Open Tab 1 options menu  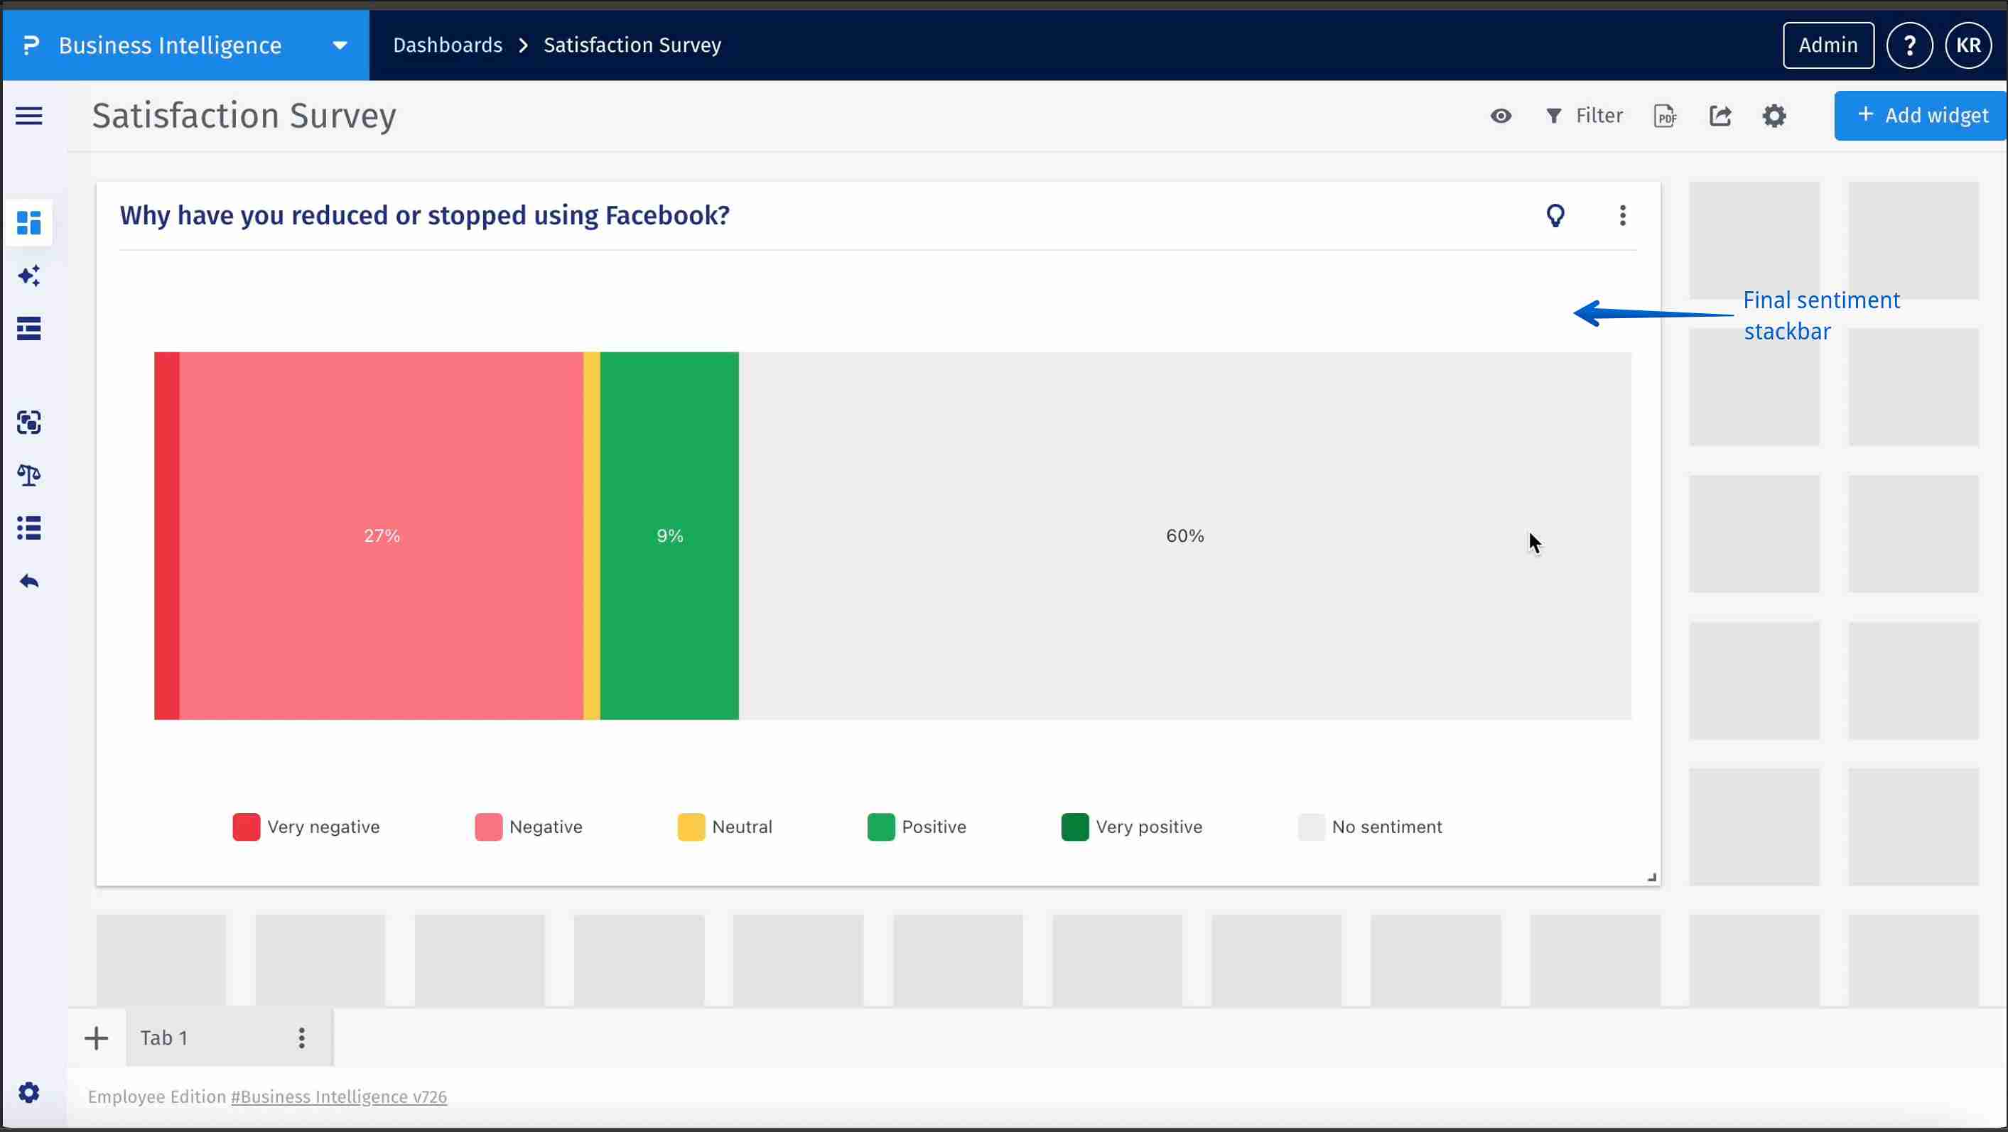pos(302,1038)
